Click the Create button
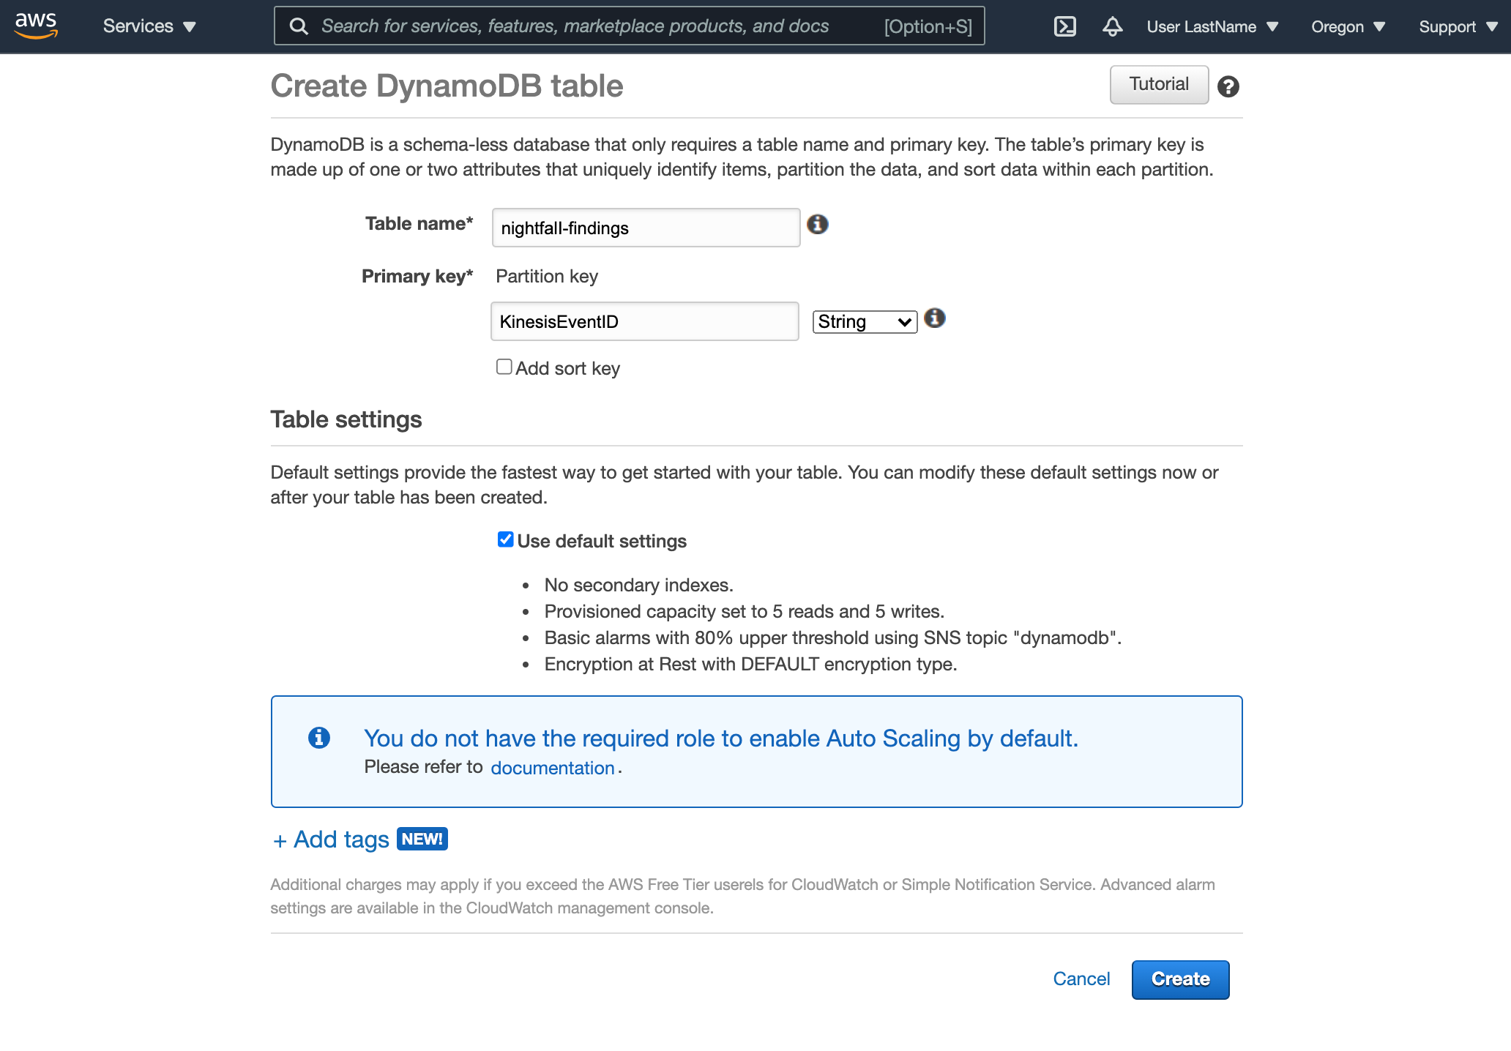Viewport: 1511px width, 1051px height. pyautogui.click(x=1179, y=979)
